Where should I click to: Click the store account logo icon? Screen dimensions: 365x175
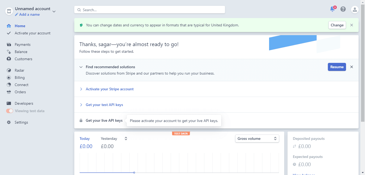tap(9, 11)
